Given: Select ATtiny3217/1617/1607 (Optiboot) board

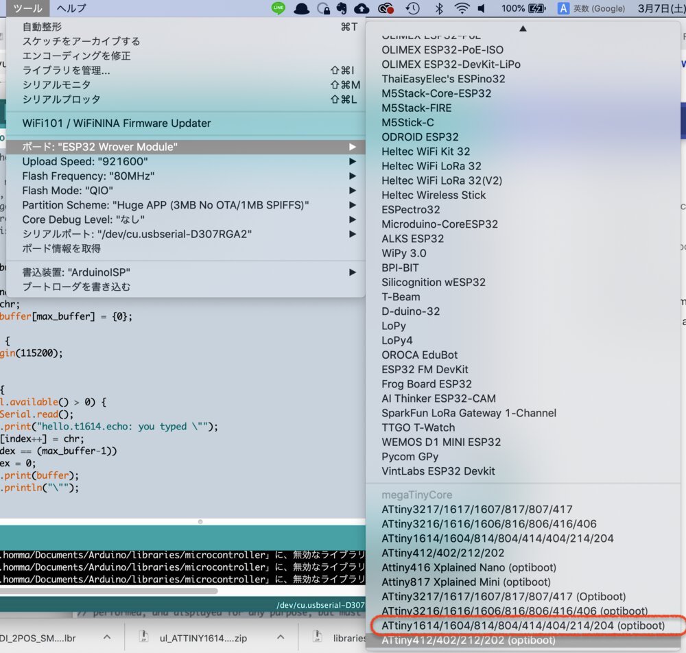Looking at the screenshot, I should point(523,596).
